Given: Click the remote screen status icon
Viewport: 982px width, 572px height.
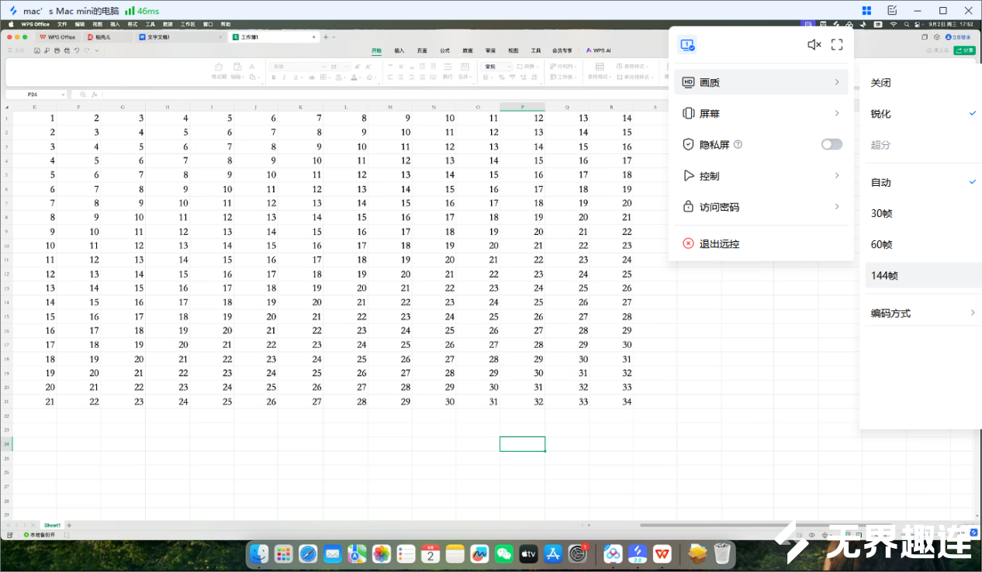Looking at the screenshot, I should click(686, 45).
